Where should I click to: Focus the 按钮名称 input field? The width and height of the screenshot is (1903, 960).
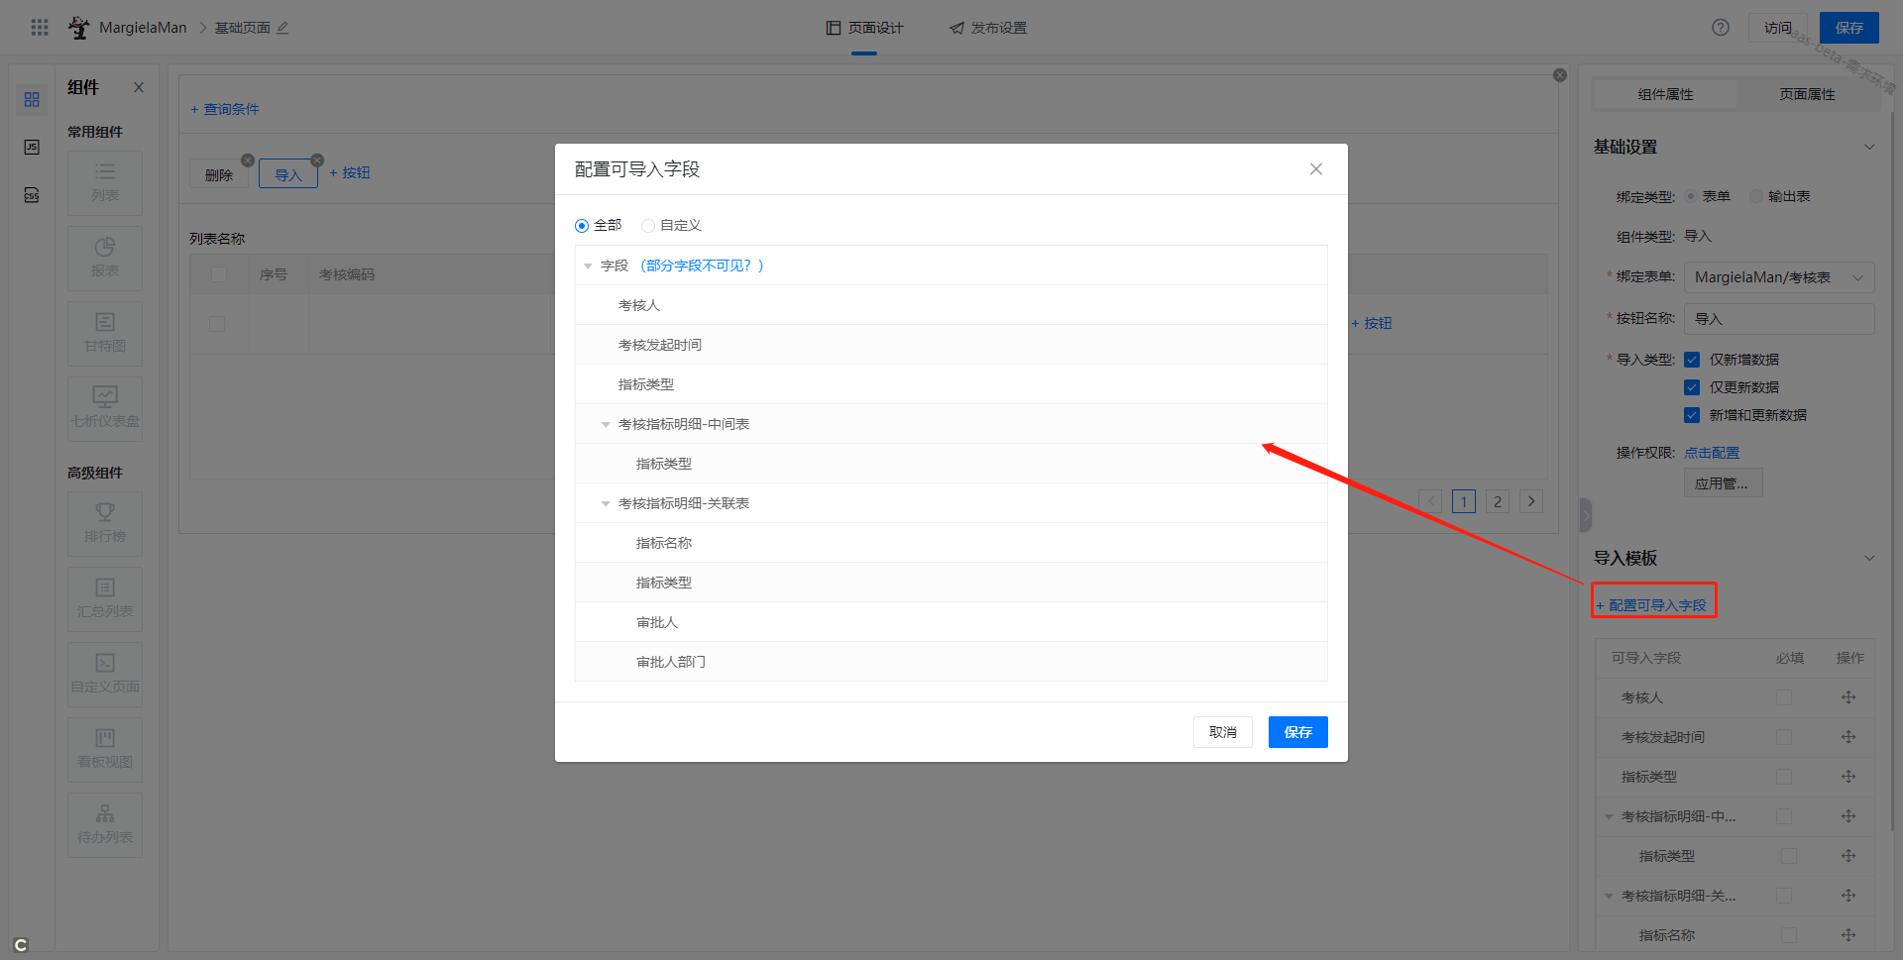(1779, 319)
